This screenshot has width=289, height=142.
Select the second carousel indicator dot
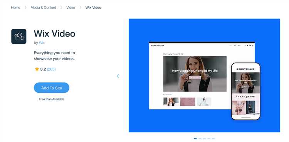coord(200,139)
